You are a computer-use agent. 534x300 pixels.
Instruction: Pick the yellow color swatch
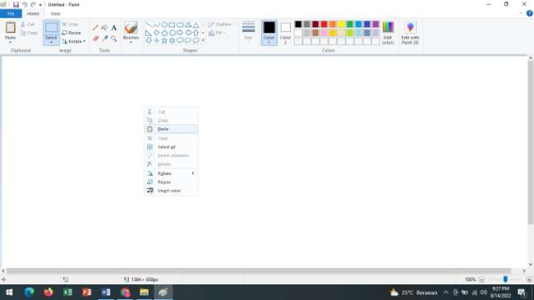(341, 24)
